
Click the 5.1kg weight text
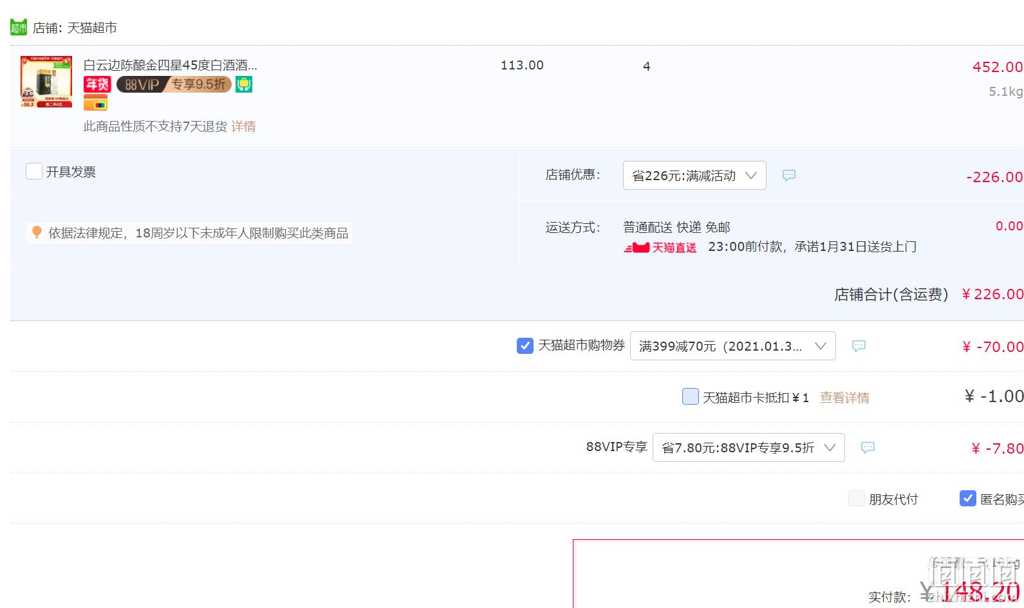pyautogui.click(x=1006, y=91)
